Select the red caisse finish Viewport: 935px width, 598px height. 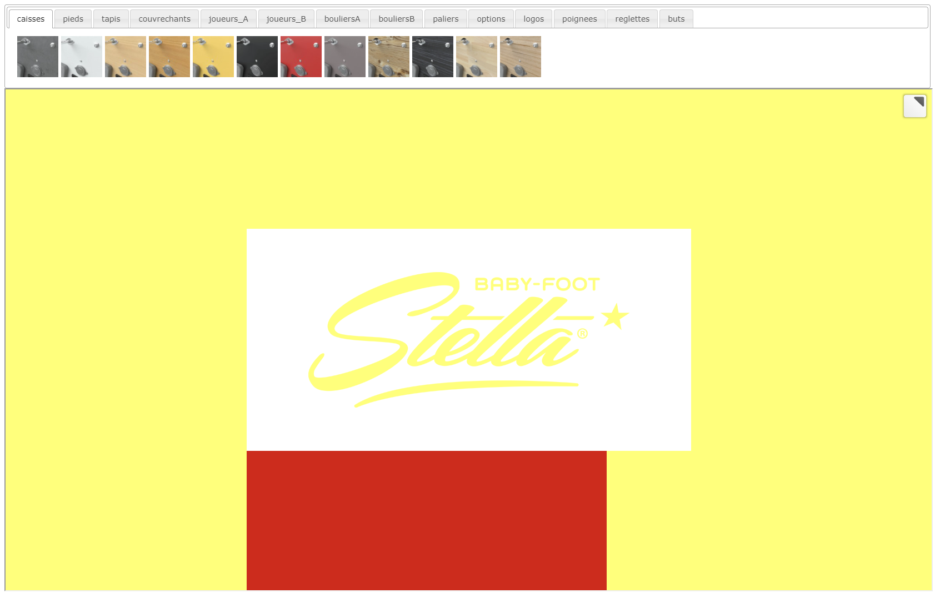click(301, 57)
